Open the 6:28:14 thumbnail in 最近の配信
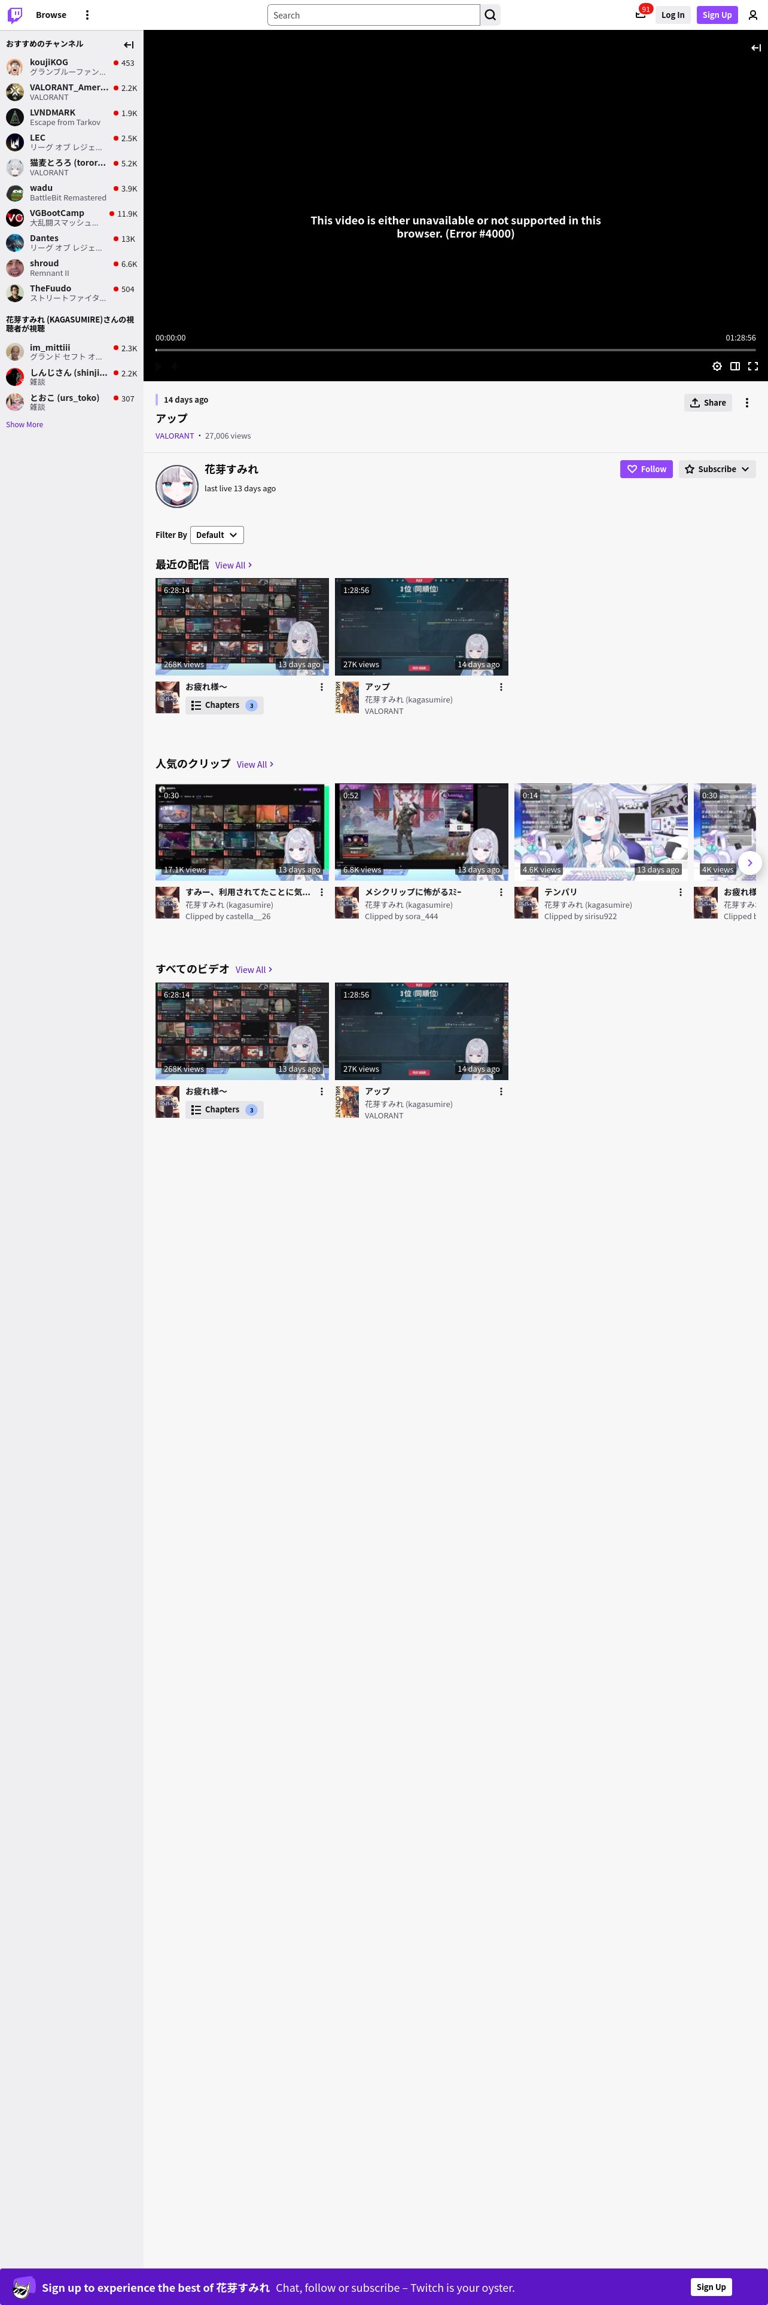The height and width of the screenshot is (2305, 768). (242, 627)
